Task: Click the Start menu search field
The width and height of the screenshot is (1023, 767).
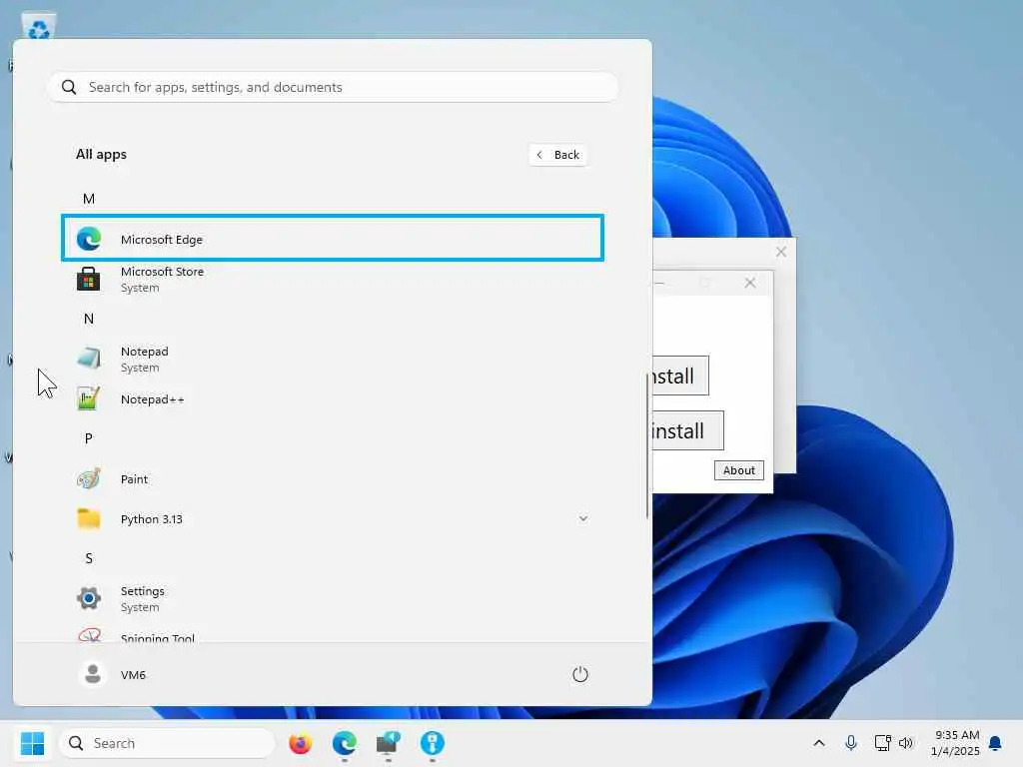Action: click(333, 87)
